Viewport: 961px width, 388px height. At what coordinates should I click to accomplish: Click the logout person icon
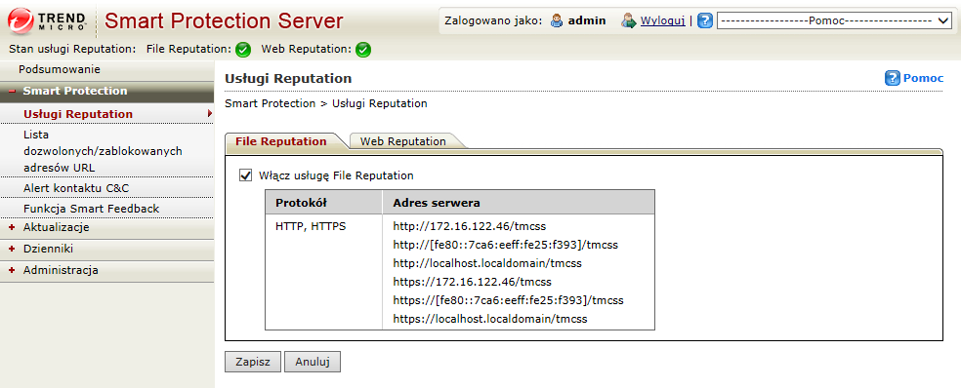[x=629, y=20]
